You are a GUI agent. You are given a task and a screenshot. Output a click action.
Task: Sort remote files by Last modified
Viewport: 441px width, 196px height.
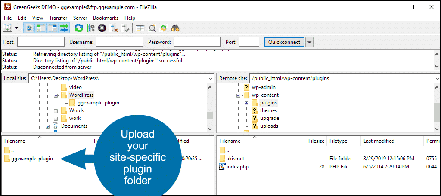379,141
